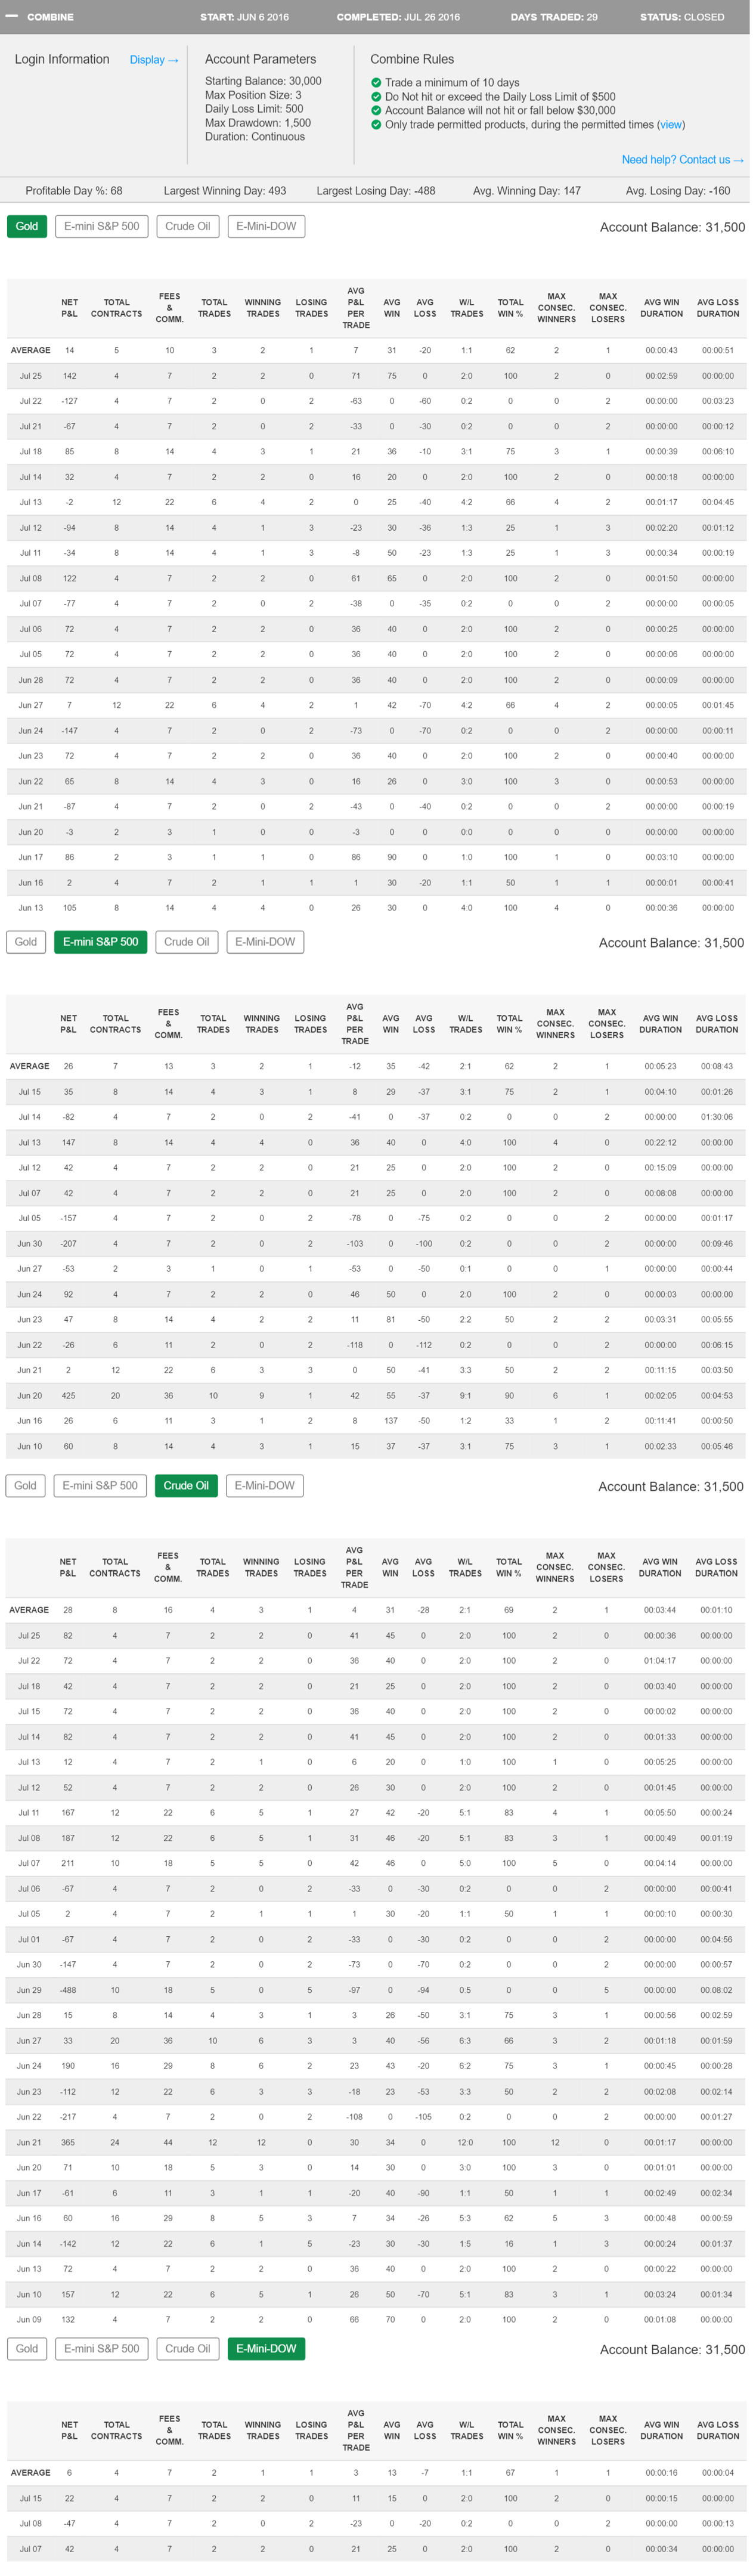This screenshot has height=2576, width=753.
Task: Switch to Crude Oil in the tab row where Gold is active
Action: pos(187,227)
